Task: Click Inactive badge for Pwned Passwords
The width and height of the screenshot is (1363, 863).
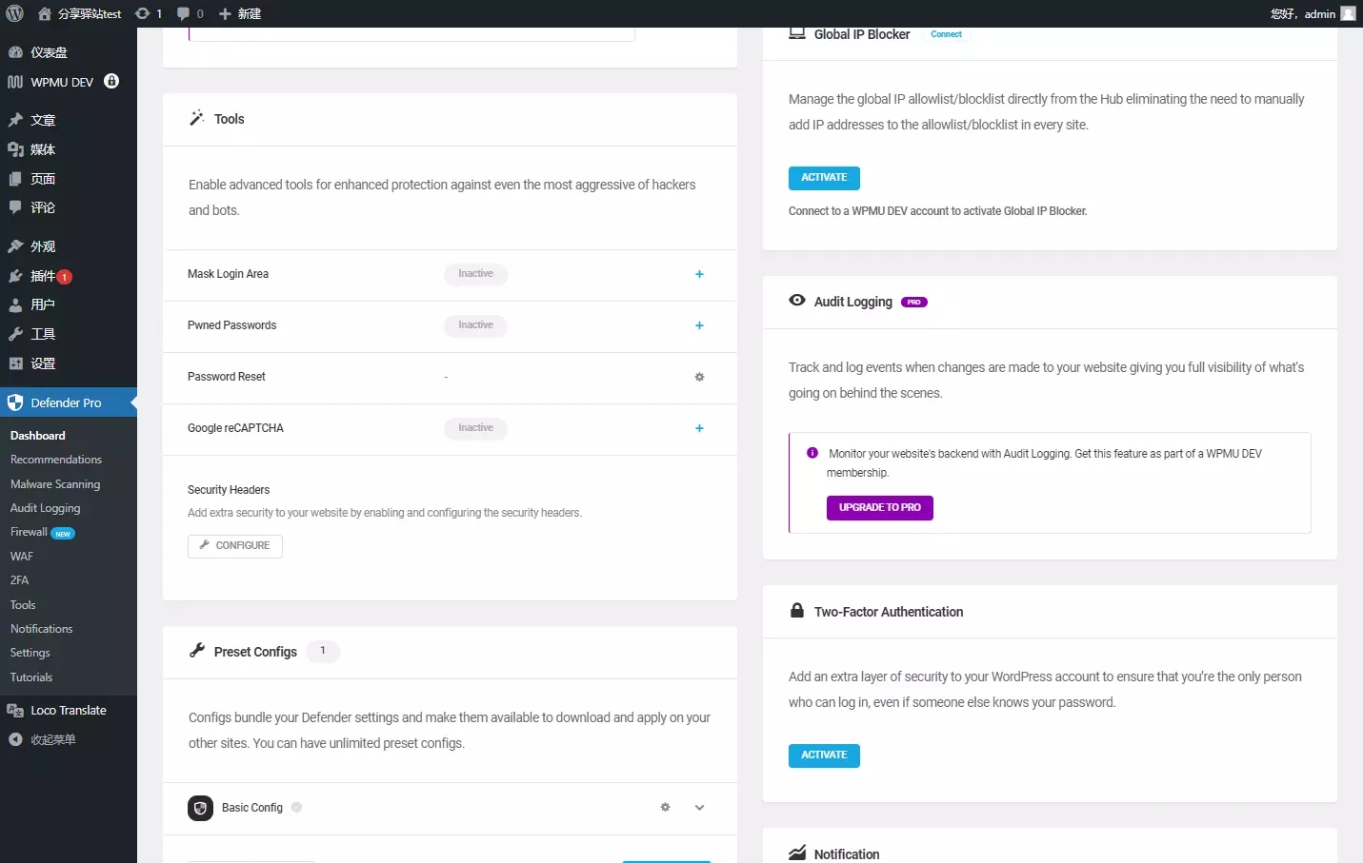Action: (x=475, y=325)
